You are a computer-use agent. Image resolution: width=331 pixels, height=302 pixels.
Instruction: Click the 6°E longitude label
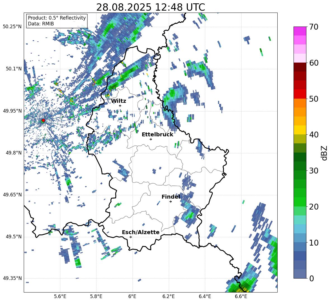pos(132,297)
